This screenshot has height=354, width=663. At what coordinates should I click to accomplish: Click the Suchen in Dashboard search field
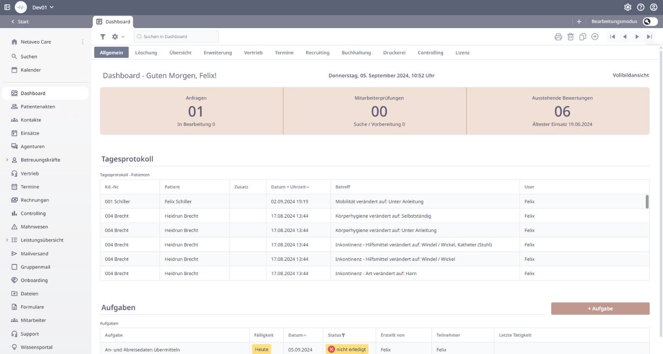pos(176,37)
